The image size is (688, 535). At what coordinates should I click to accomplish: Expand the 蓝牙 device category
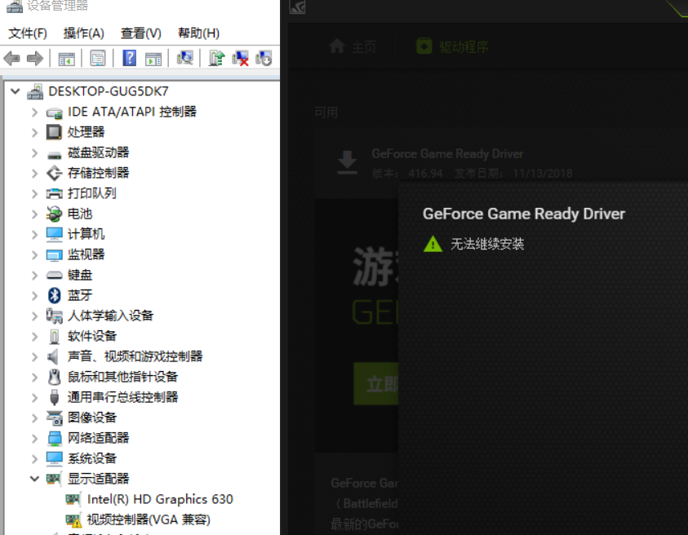(33, 295)
